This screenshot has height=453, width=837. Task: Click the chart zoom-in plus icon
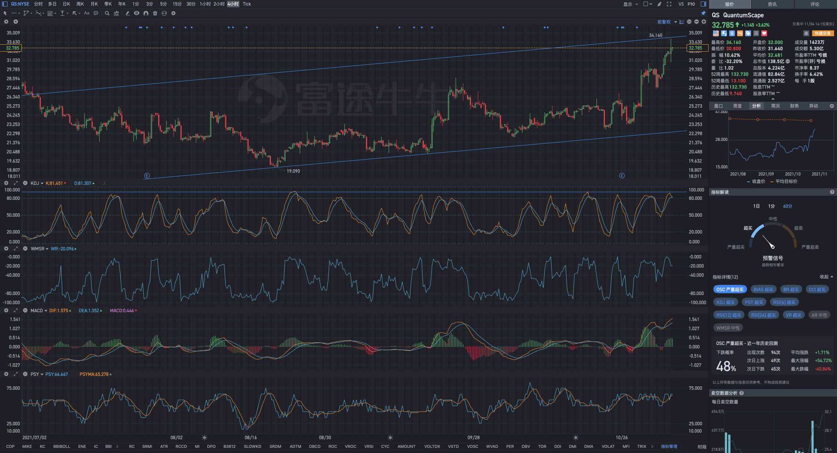[703, 22]
